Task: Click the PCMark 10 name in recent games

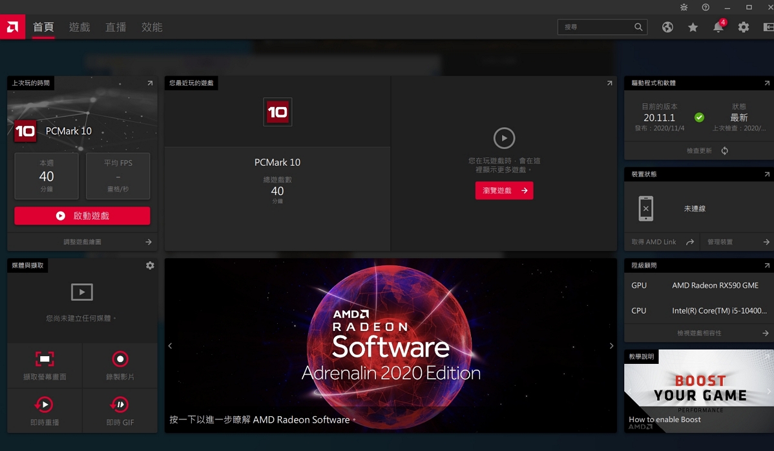Action: click(277, 162)
